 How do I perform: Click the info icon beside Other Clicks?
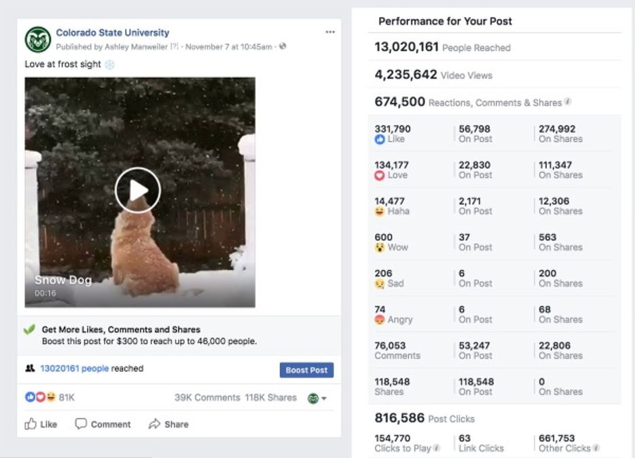(596, 447)
